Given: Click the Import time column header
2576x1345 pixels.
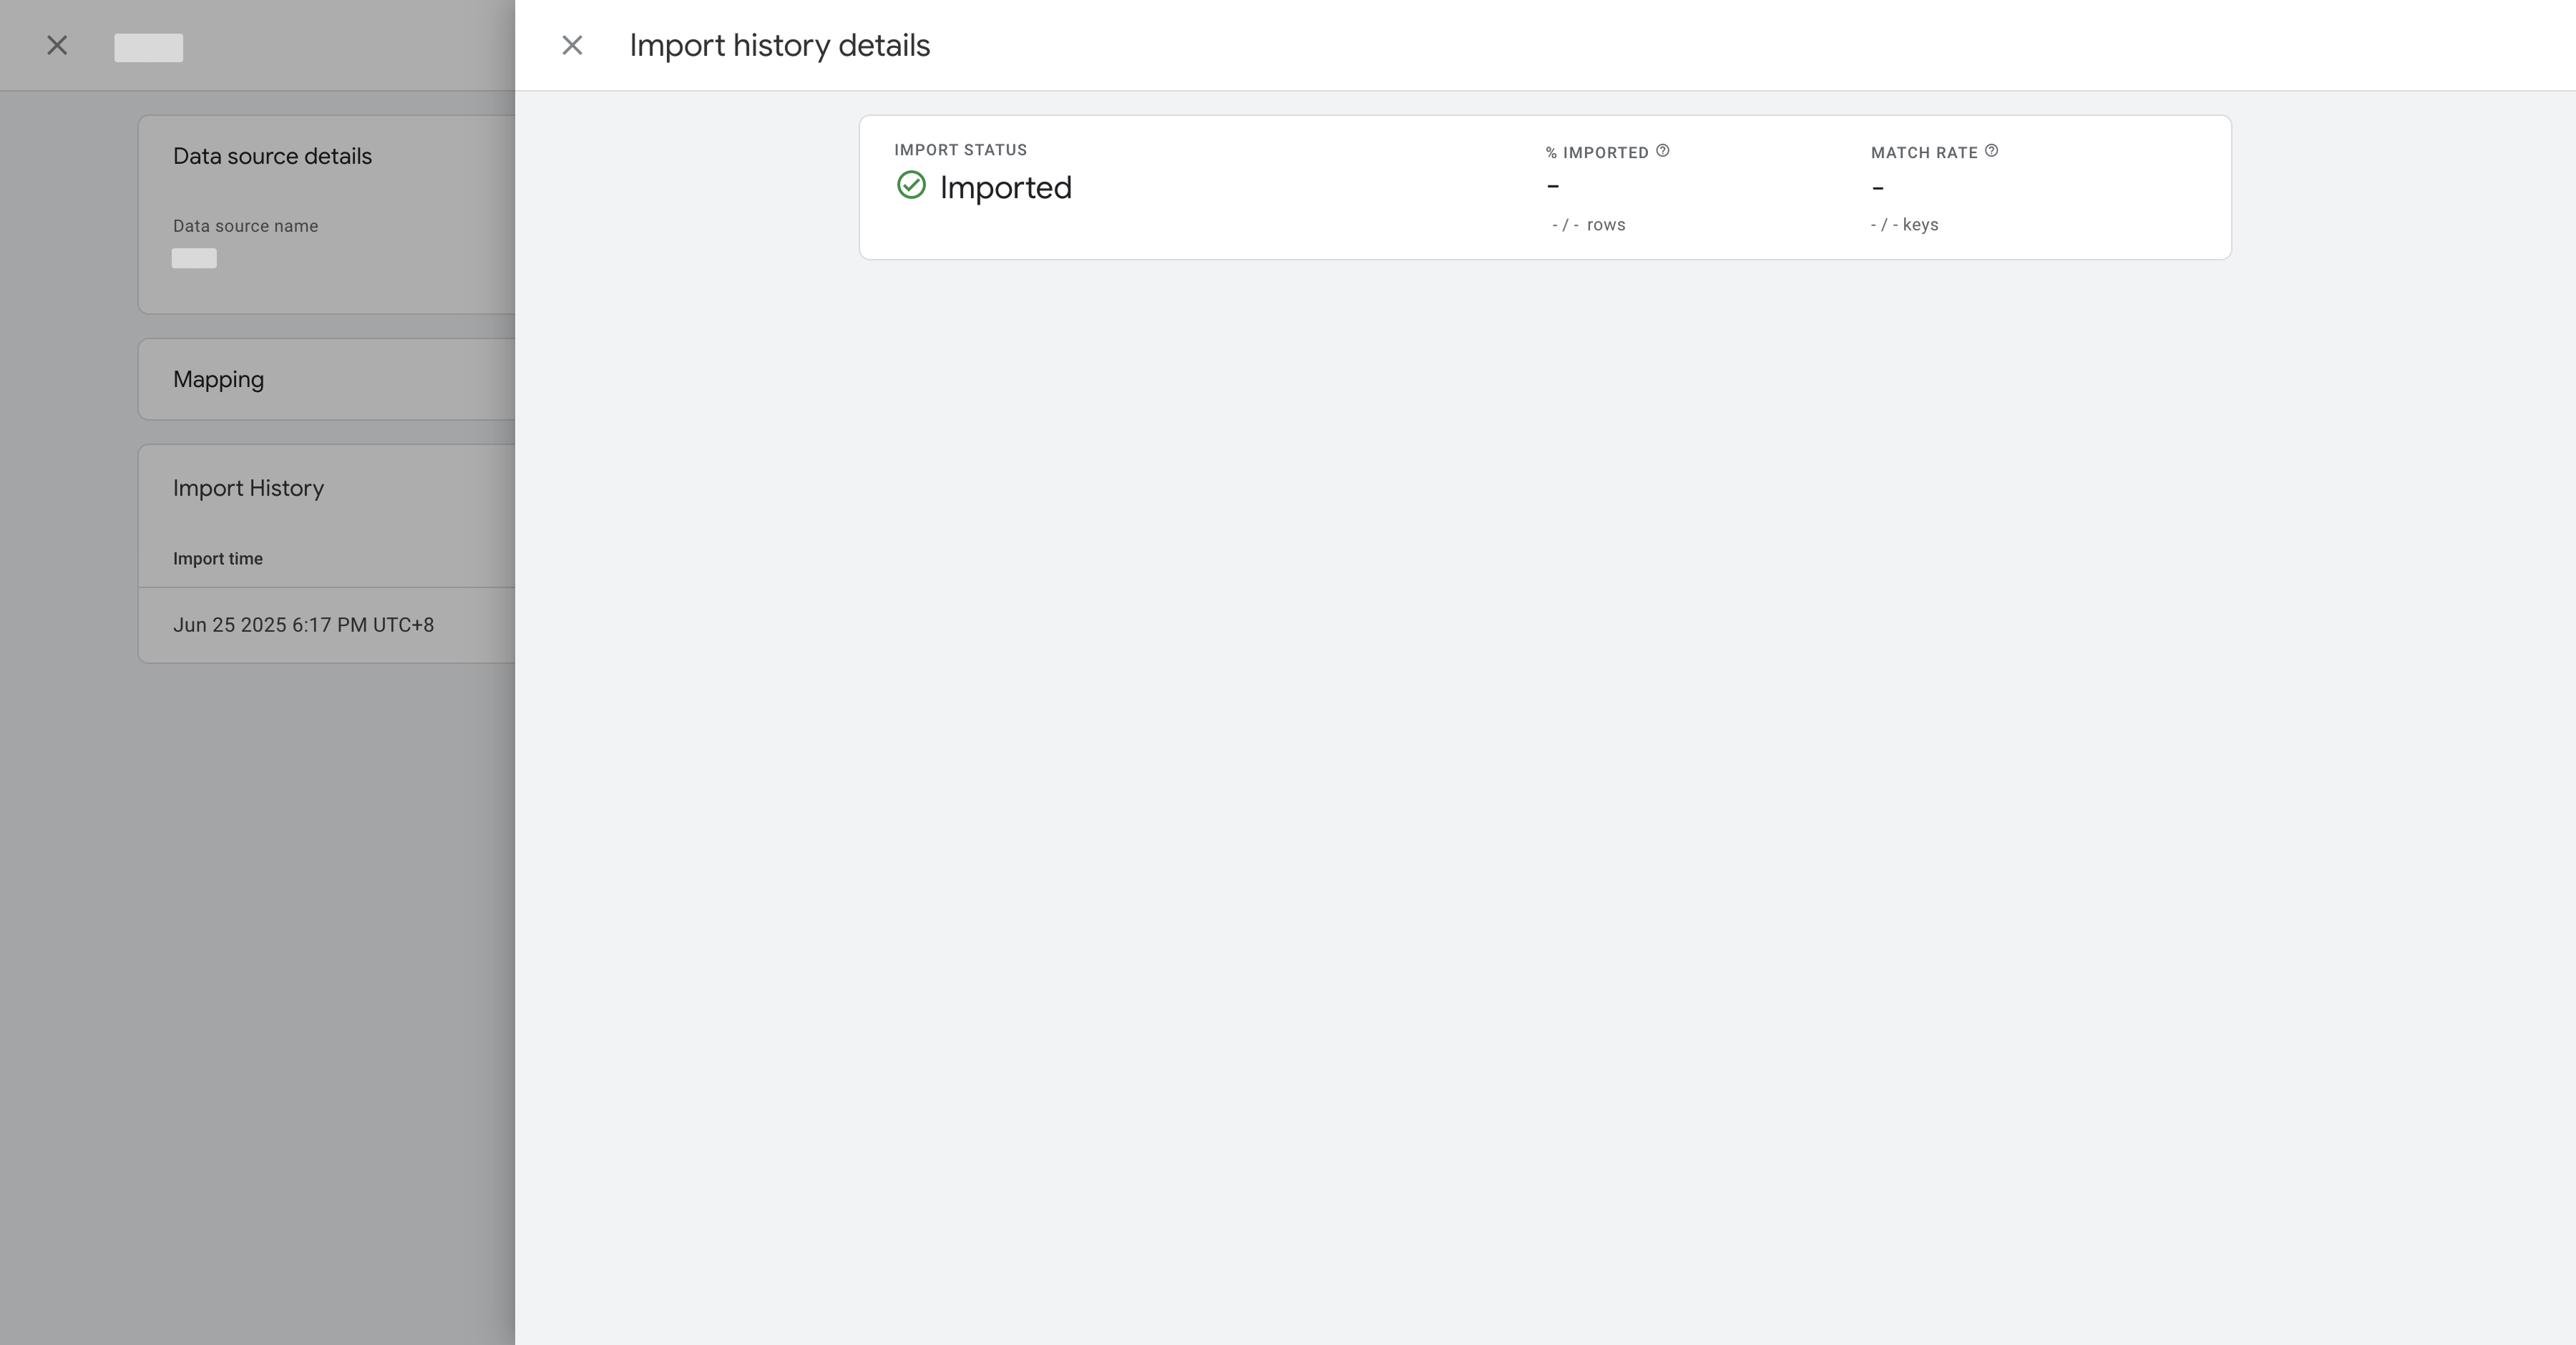Looking at the screenshot, I should pos(217,559).
